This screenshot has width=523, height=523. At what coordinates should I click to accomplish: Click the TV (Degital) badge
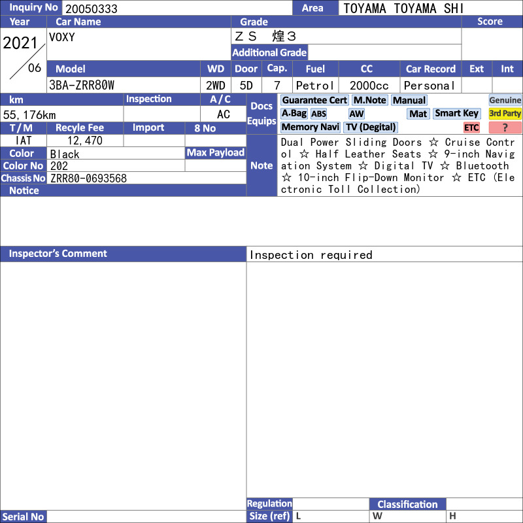pos(371,127)
